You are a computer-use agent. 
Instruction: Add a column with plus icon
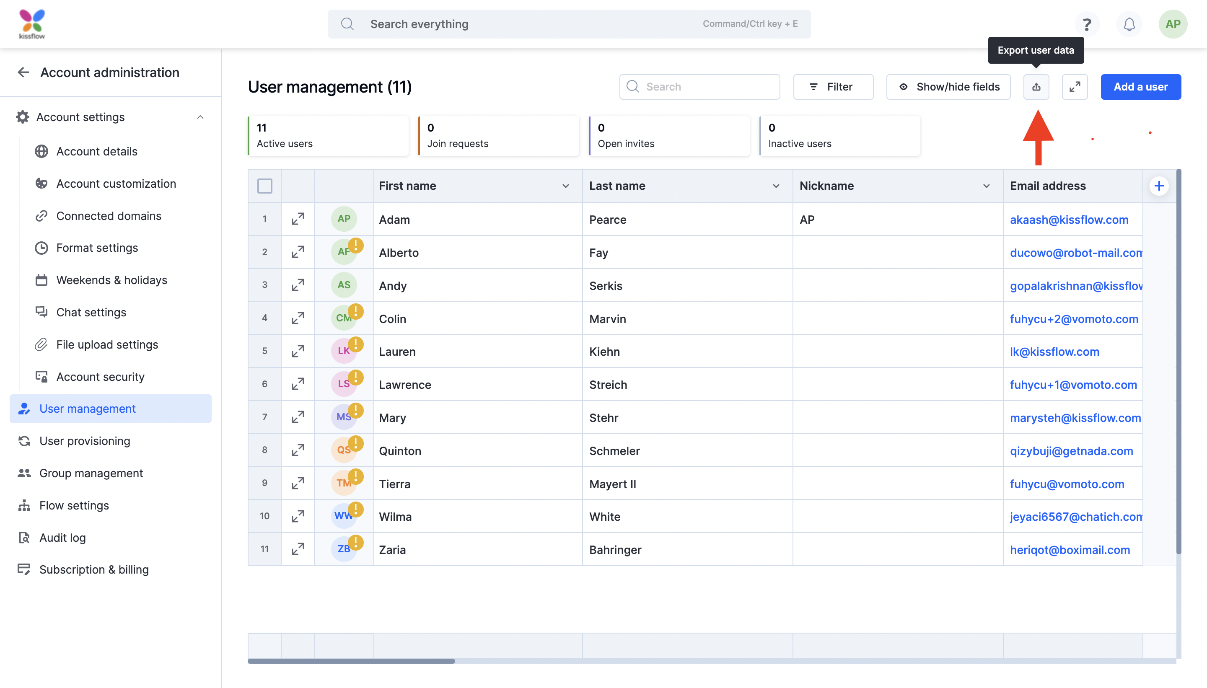(x=1159, y=186)
